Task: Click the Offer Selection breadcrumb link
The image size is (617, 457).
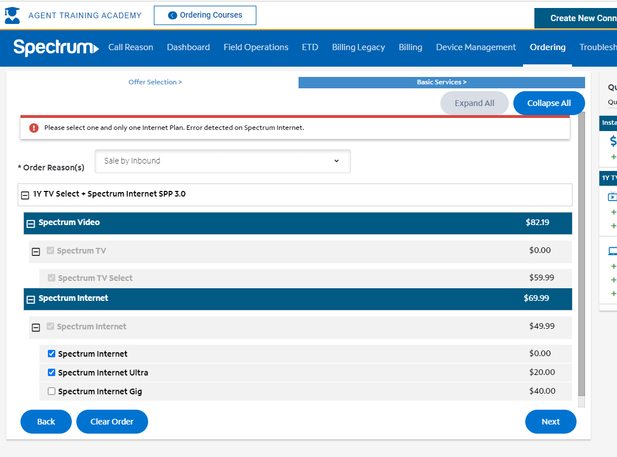Action: pyautogui.click(x=155, y=82)
